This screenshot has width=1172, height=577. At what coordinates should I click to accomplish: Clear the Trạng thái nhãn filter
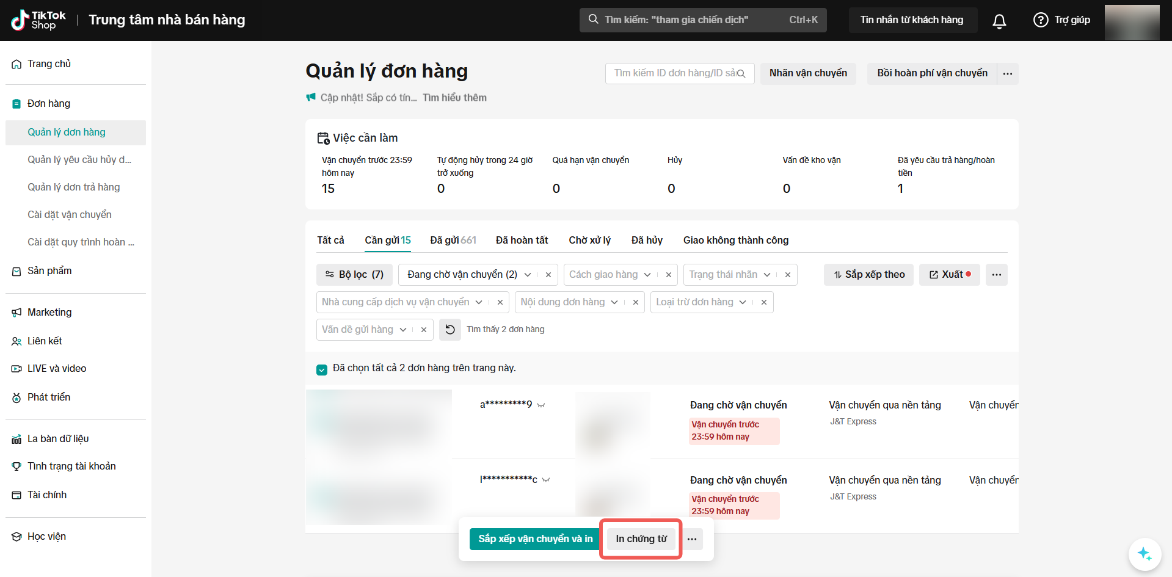[788, 275]
